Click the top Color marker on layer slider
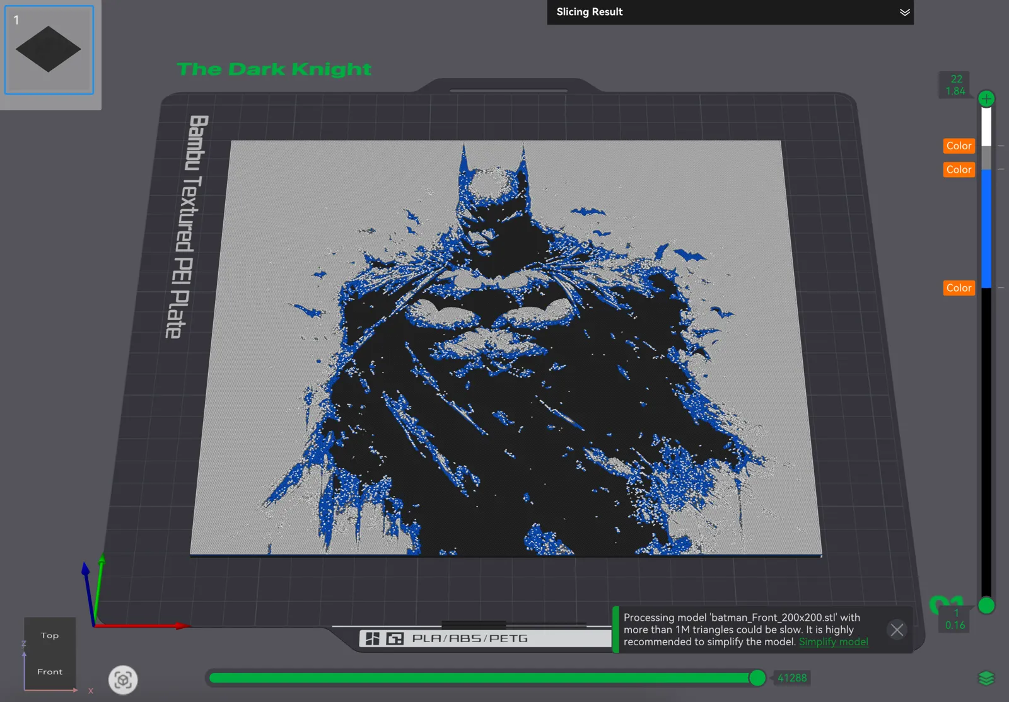The width and height of the screenshot is (1009, 702). (x=959, y=146)
